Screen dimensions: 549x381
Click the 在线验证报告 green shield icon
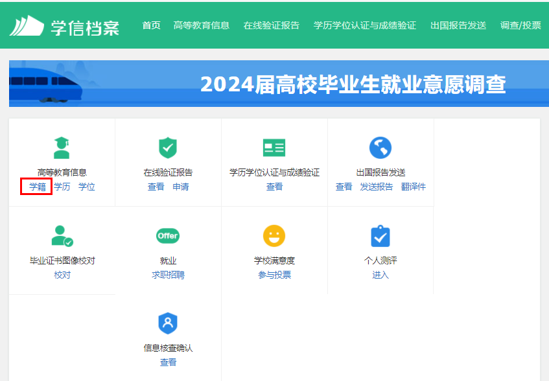coord(168,148)
